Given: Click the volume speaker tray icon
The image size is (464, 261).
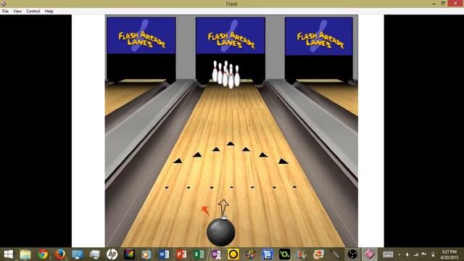Looking at the screenshot, I should (x=407, y=254).
